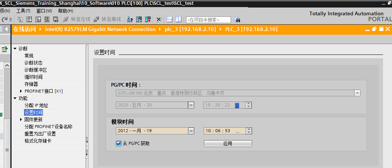Click lowercase plc_3 [192.168.2.10] breadcrumb
This screenshot has height=168, width=392.
(x=190, y=29)
